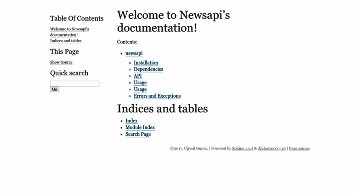Go to the Search Page link
This screenshot has height=194, width=357.
point(138,134)
